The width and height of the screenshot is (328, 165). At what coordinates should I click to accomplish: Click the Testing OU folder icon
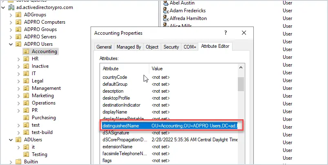click(x=26, y=154)
